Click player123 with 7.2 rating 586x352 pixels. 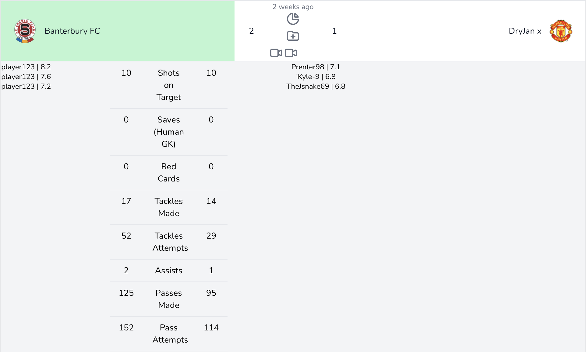point(26,86)
